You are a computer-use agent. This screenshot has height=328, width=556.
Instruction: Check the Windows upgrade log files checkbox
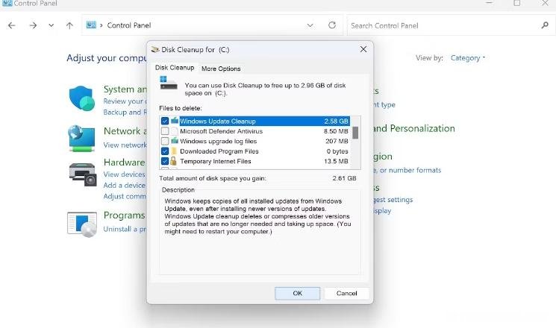[x=165, y=141]
